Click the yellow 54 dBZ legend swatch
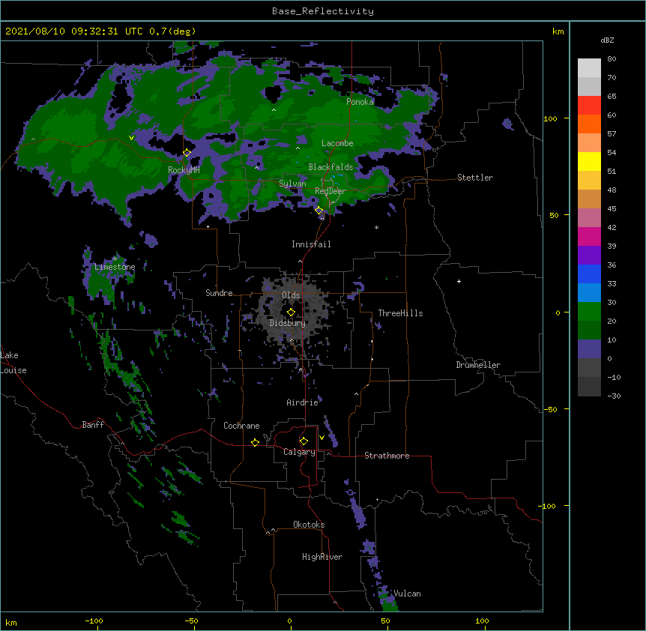This screenshot has width=646, height=631. (x=589, y=161)
